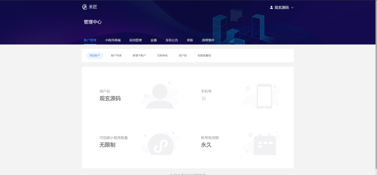Switch to the 小程序商城 tab

[113, 40]
